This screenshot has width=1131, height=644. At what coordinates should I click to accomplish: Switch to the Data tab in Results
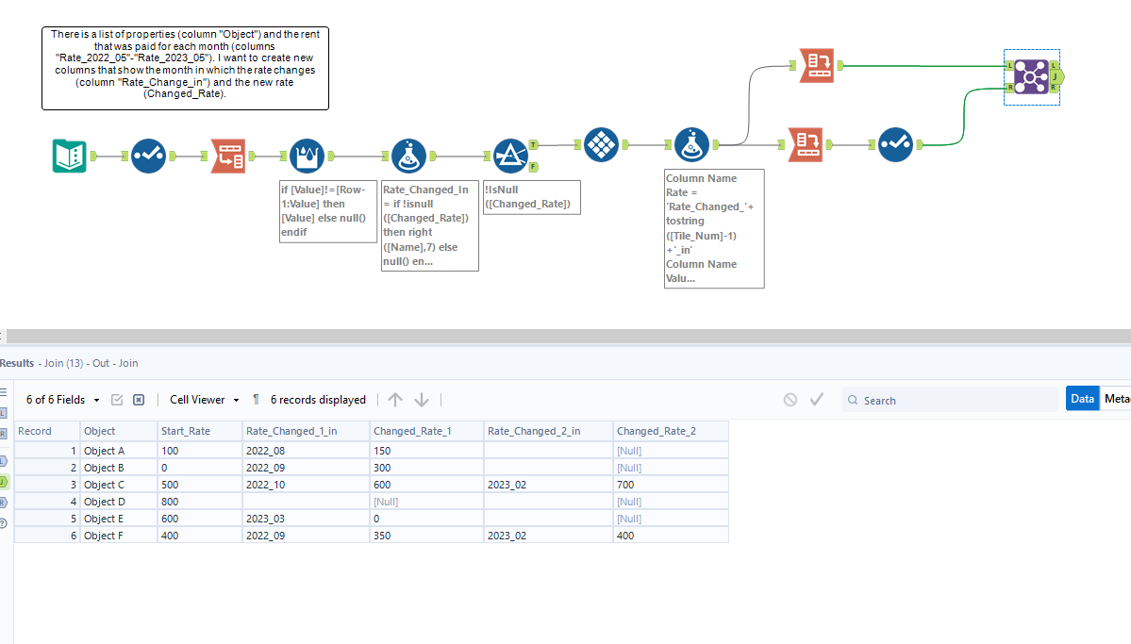coord(1082,398)
